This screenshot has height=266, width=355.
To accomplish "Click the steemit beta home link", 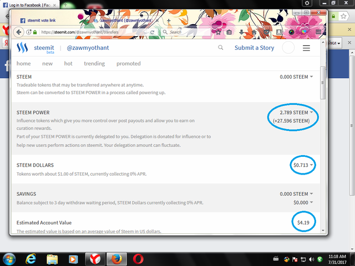I will tap(44, 49).
